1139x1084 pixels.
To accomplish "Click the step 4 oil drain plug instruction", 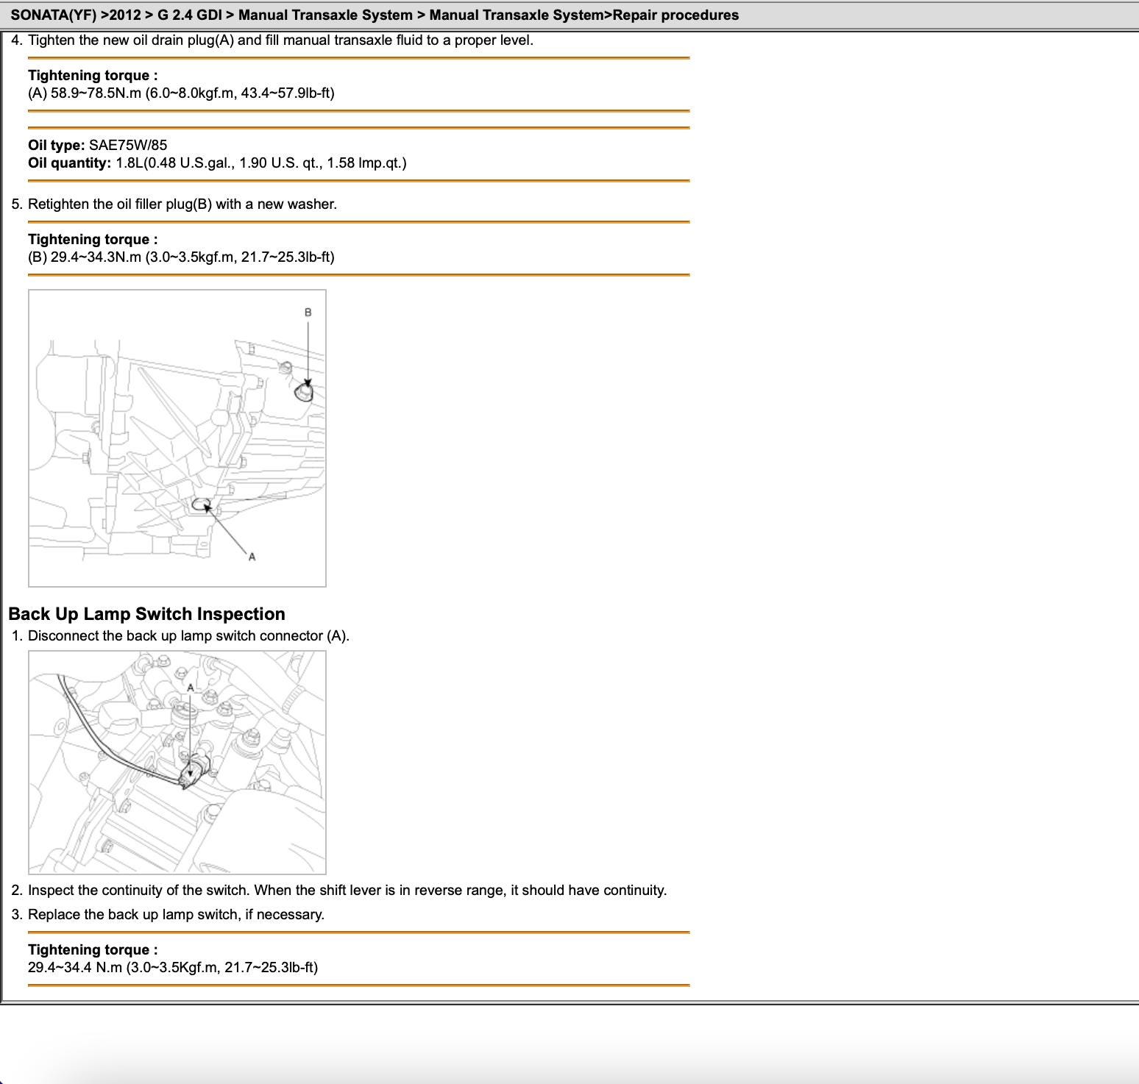I will (x=280, y=40).
